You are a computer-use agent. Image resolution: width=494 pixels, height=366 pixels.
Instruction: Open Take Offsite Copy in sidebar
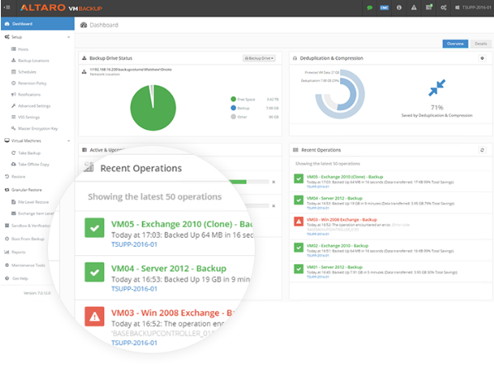click(x=33, y=164)
